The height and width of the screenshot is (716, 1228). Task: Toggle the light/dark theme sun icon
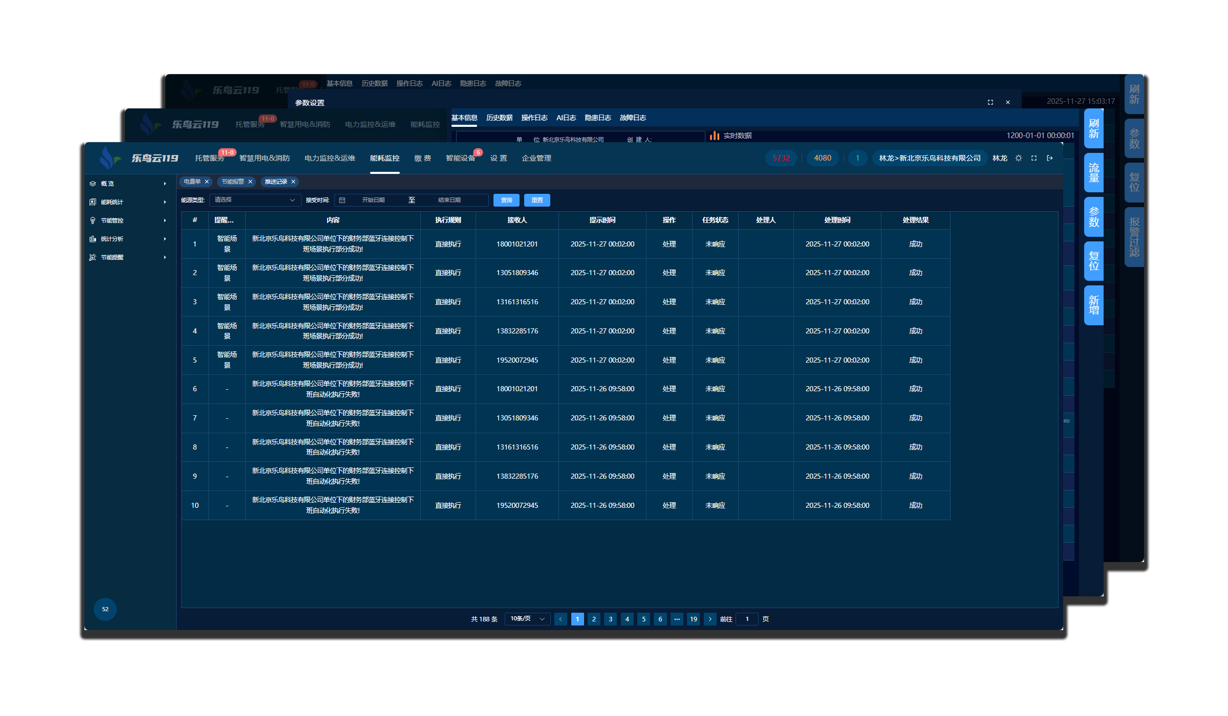click(x=1019, y=158)
